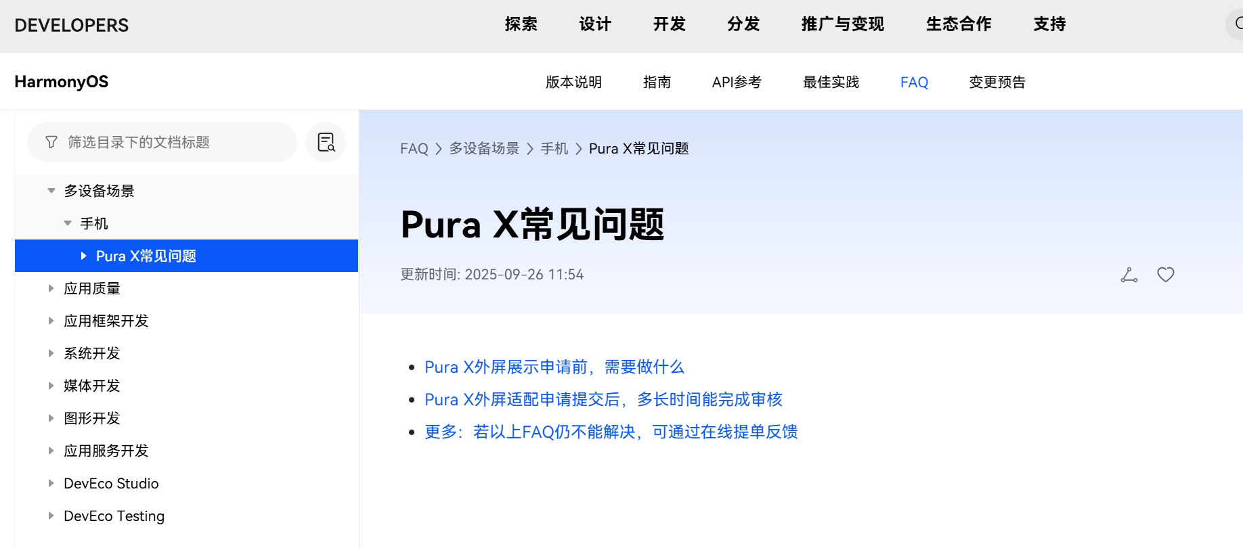Click the HarmonyOS heading link
1243x548 pixels.
coord(62,82)
